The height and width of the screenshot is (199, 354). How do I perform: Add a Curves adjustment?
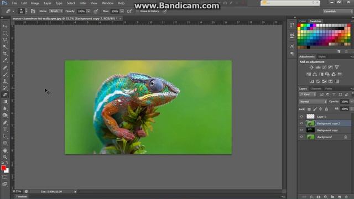click(324, 67)
